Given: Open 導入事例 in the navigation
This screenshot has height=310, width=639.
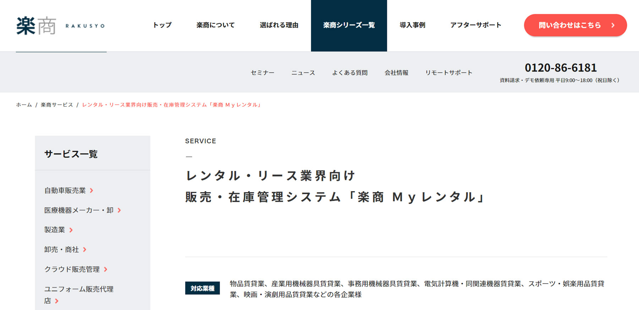Looking at the screenshot, I should [x=412, y=25].
